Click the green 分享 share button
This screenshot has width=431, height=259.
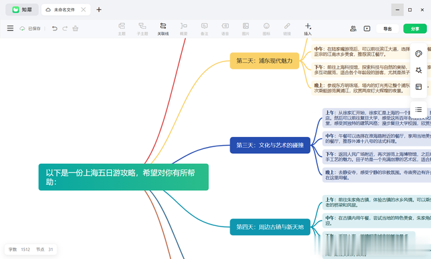[415, 28]
